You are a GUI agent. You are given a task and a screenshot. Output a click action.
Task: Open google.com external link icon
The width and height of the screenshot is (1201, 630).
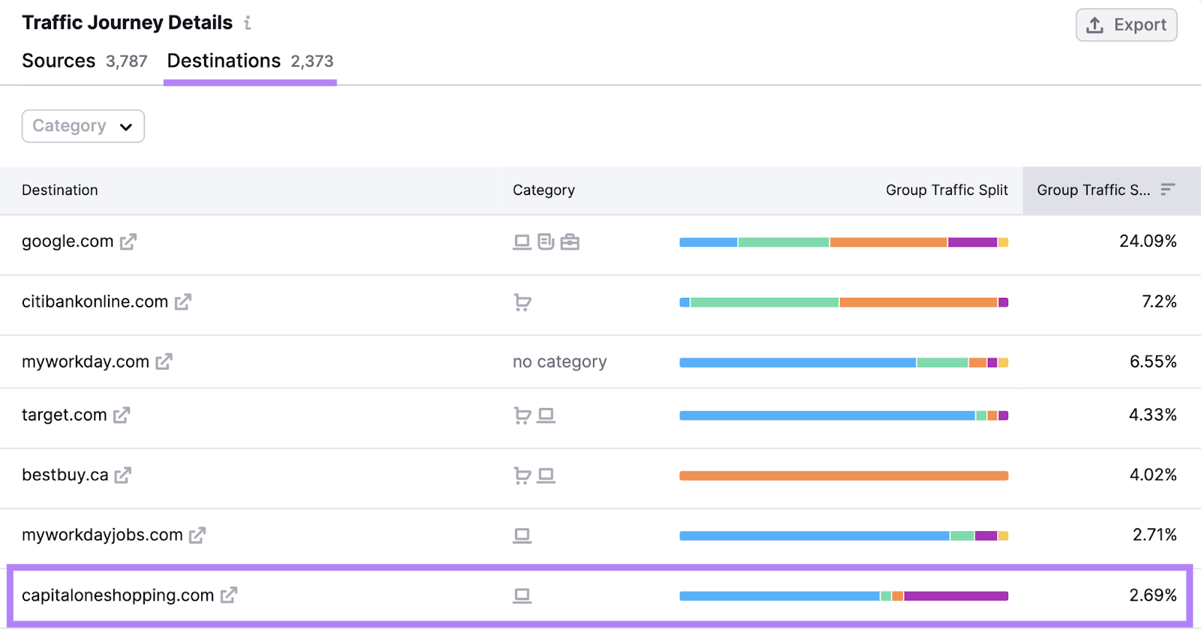point(128,241)
